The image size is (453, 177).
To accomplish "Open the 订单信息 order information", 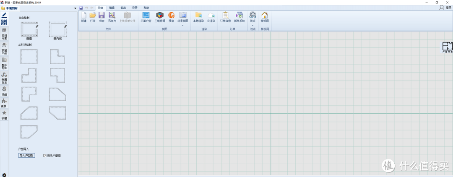I will [226, 17].
